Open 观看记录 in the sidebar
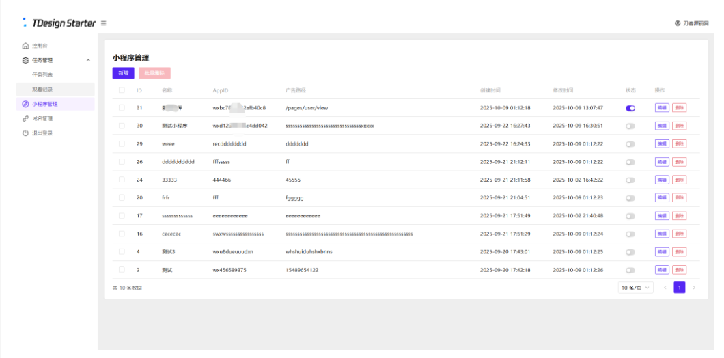724x358 pixels. point(42,89)
